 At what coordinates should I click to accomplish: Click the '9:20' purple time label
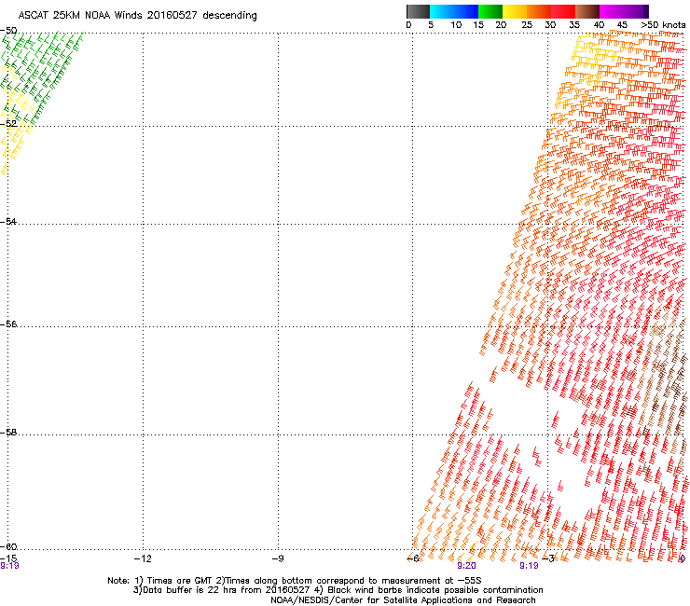(466, 566)
